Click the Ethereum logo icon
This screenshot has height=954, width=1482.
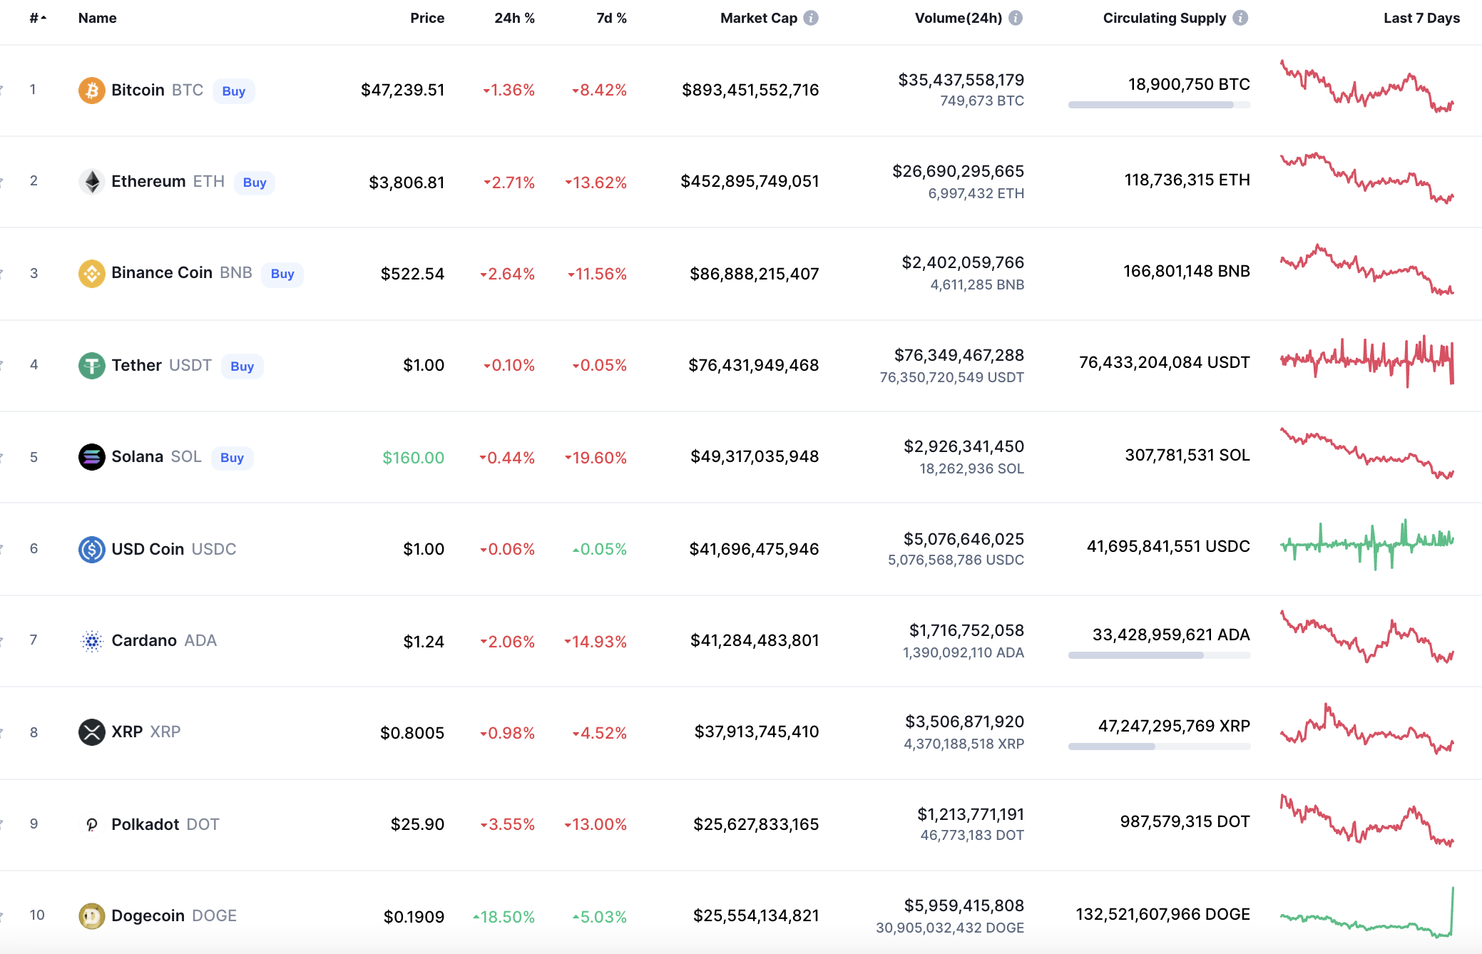point(91,182)
